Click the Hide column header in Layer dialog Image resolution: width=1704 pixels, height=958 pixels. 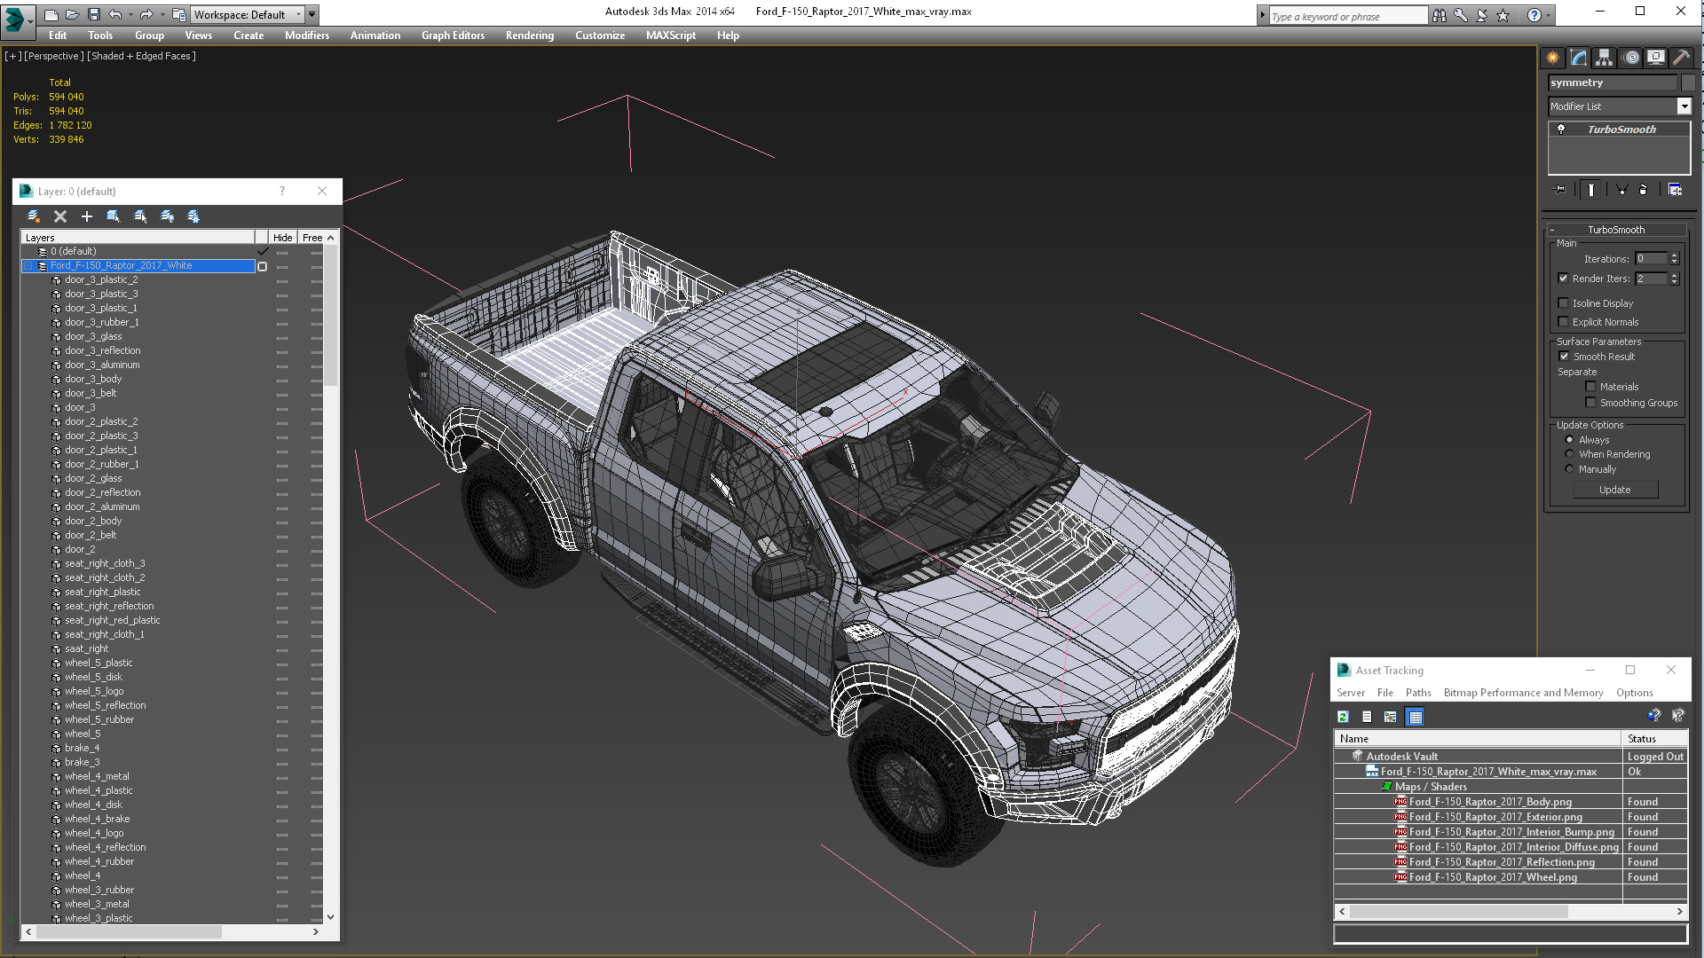pos(282,238)
